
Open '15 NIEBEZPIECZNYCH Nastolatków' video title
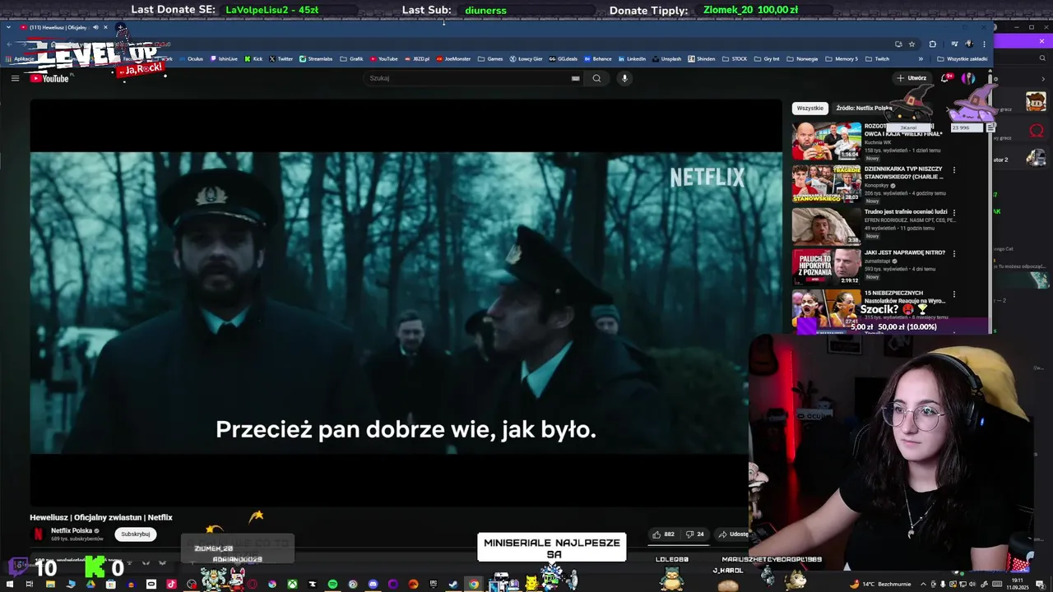(x=905, y=297)
